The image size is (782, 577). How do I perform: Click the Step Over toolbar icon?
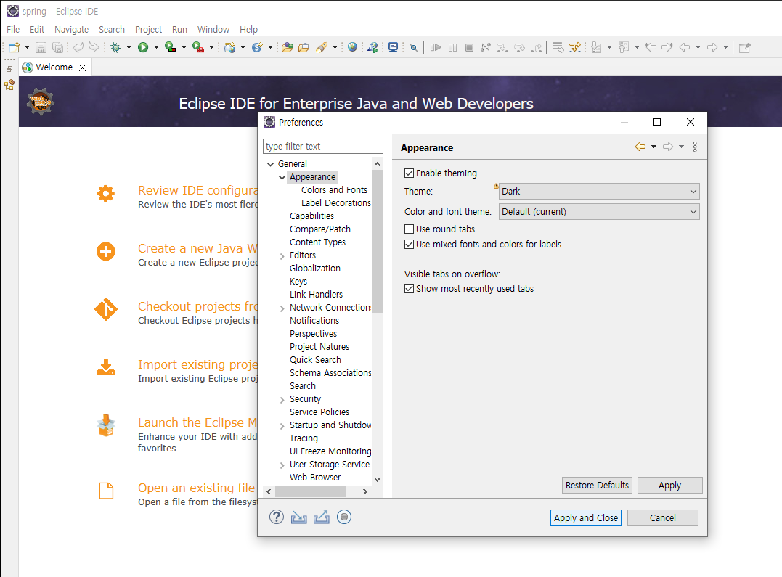[519, 47]
